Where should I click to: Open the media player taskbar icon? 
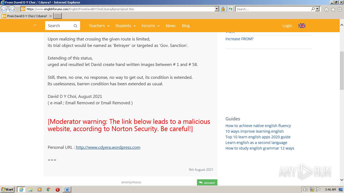click(x=40, y=190)
